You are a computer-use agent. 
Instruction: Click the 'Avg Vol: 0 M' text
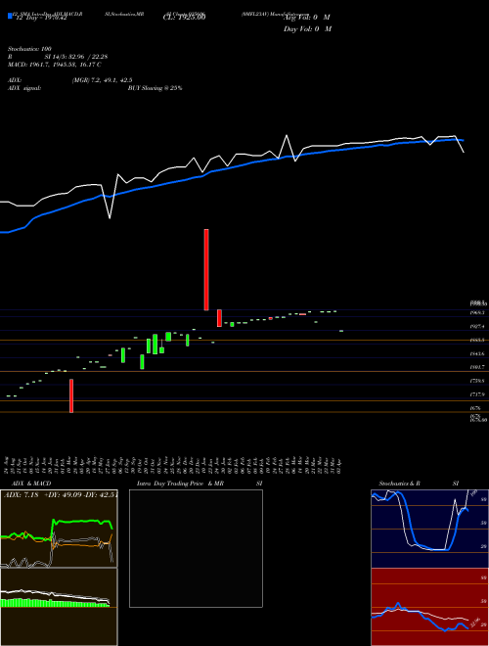pos(306,18)
